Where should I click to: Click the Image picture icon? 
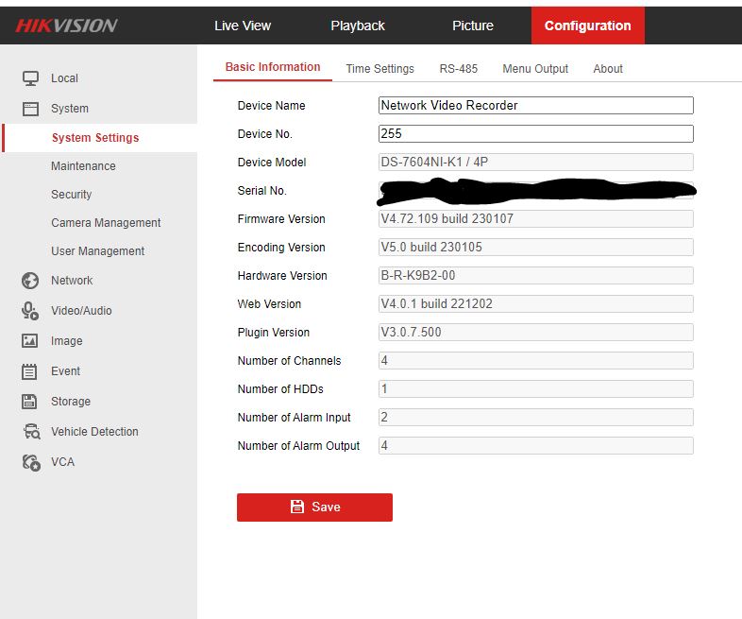pos(30,341)
